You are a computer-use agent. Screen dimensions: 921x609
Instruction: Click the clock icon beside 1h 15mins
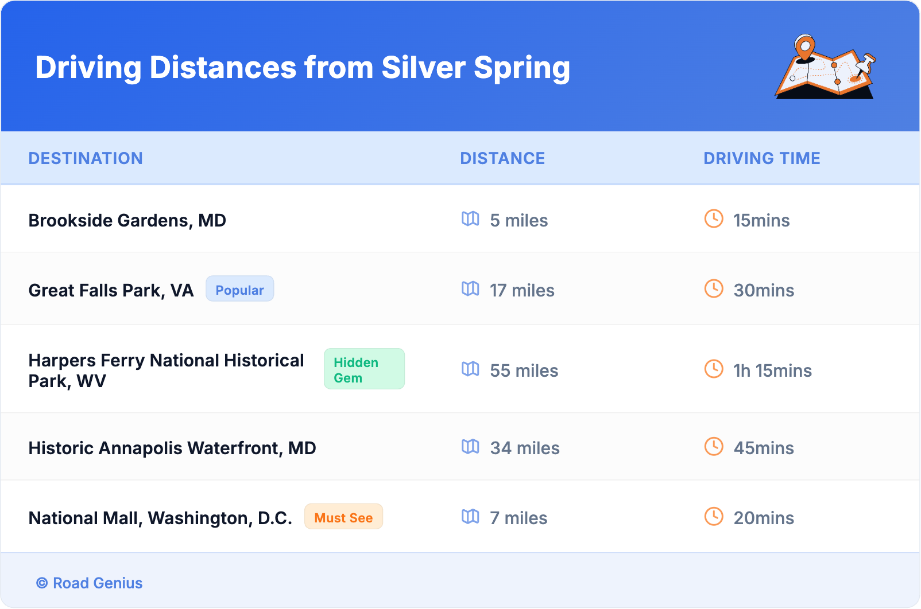pyautogui.click(x=714, y=369)
